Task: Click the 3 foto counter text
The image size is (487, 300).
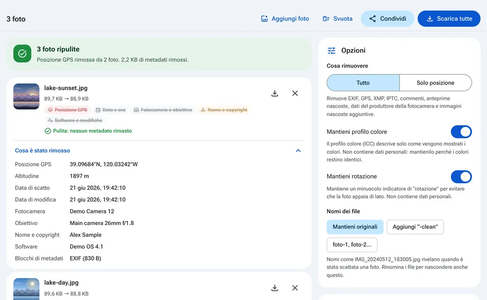Action: pos(16,19)
